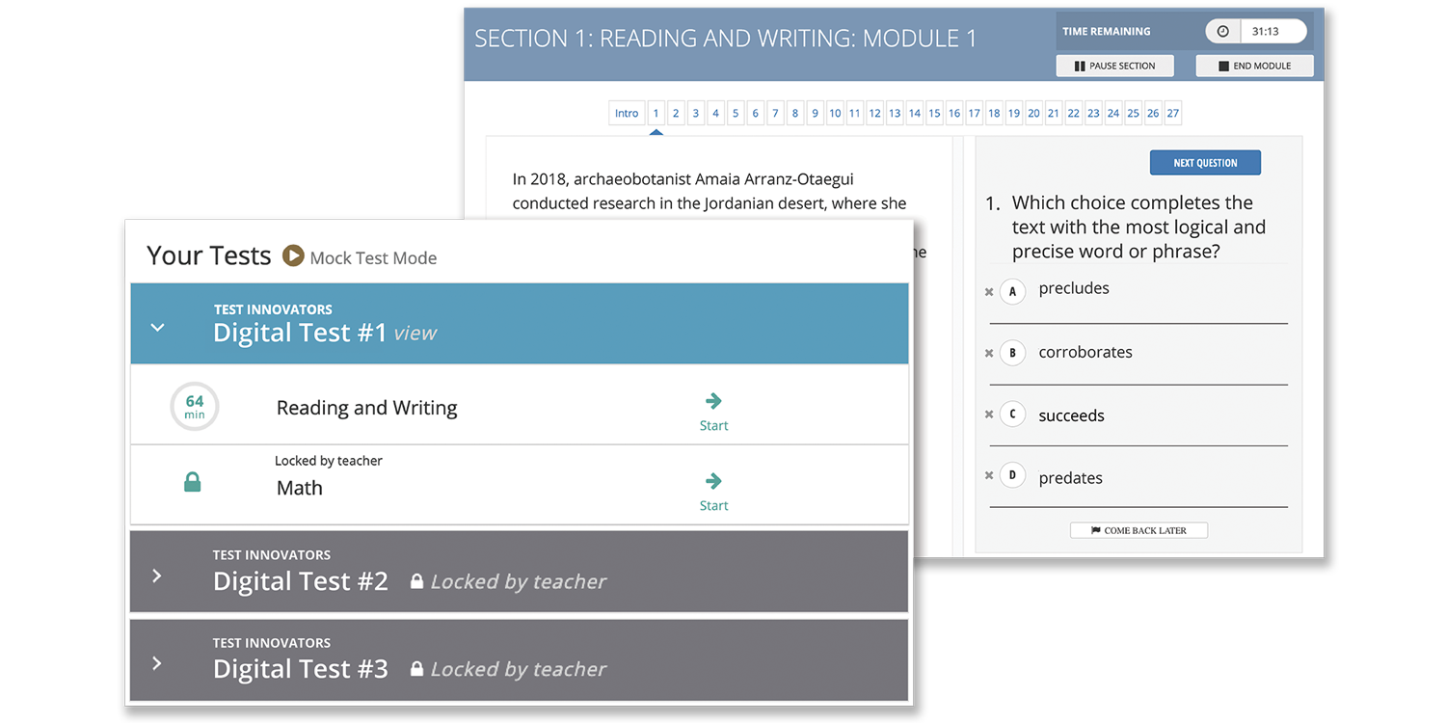Screen dimensions: 1446x723
Task: Go to question 7 in the navigator
Action: pos(775,113)
